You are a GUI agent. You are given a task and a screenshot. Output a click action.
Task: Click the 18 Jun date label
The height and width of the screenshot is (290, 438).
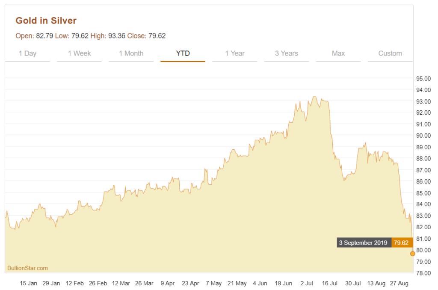point(284,283)
